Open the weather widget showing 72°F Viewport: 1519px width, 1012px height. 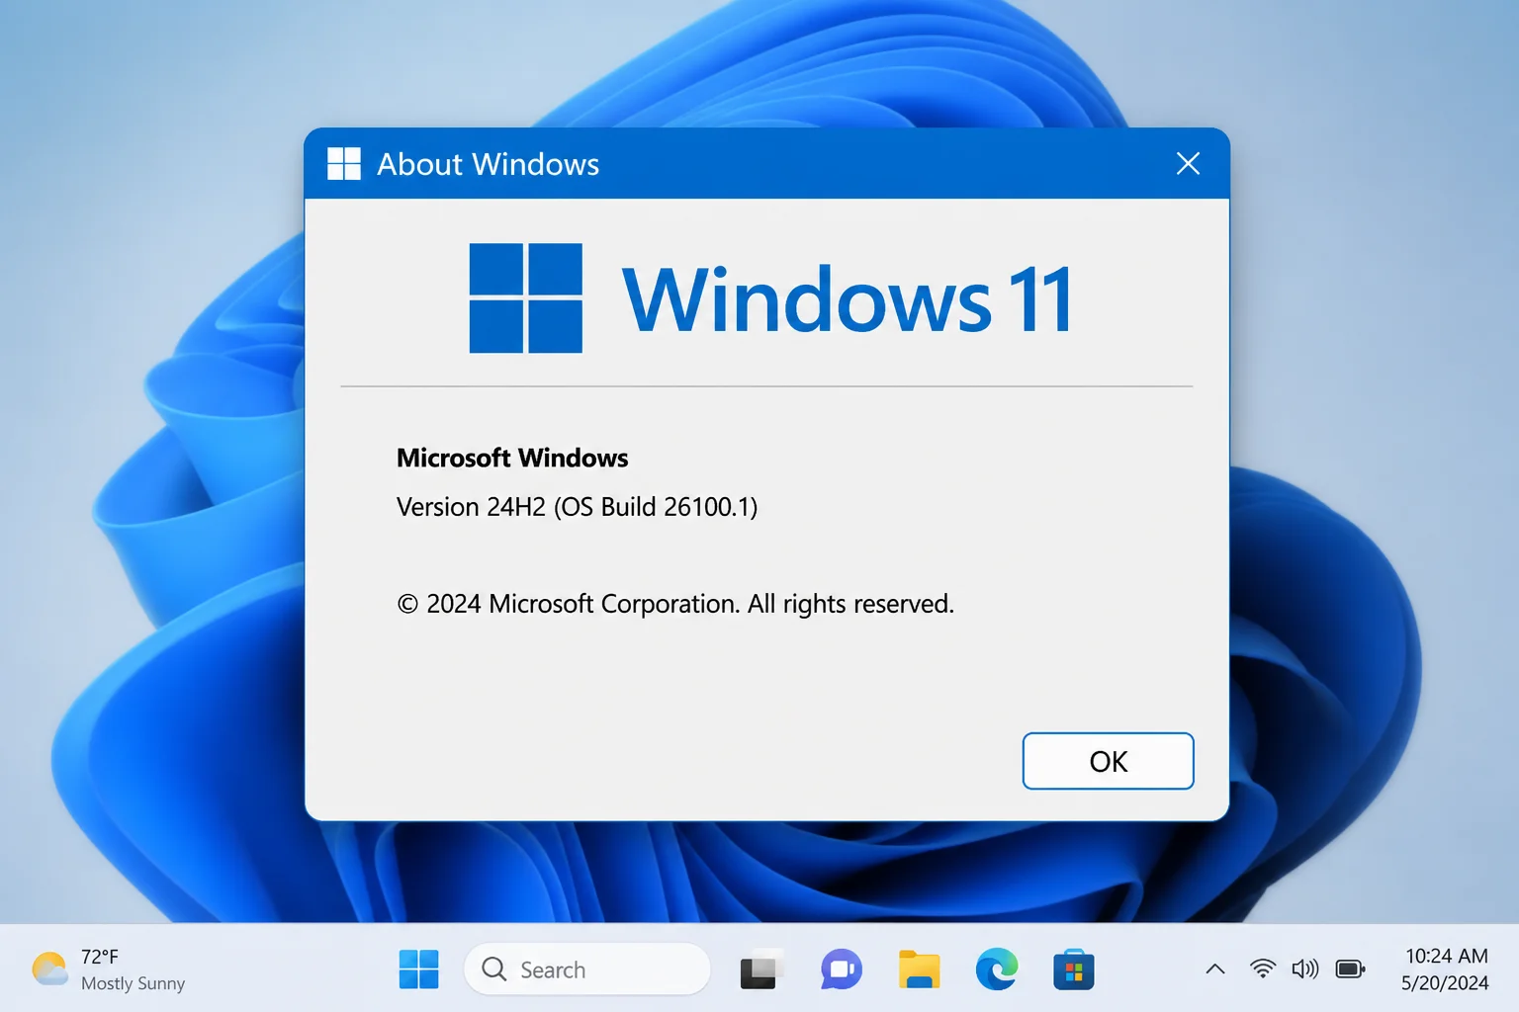[109, 970]
